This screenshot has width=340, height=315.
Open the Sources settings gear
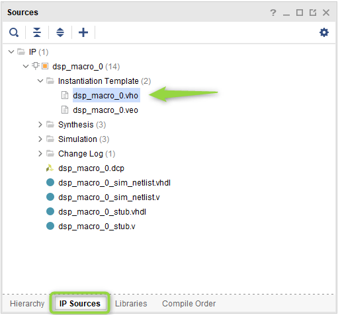(324, 32)
